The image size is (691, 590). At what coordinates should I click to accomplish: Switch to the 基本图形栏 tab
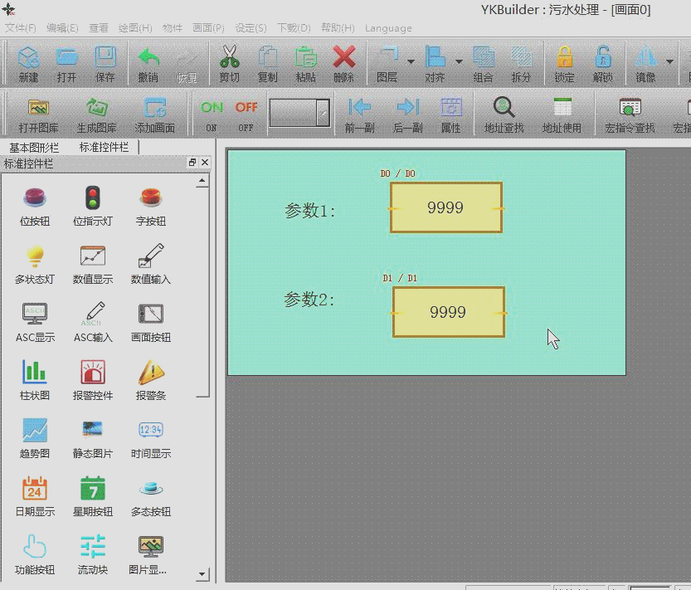coord(34,147)
